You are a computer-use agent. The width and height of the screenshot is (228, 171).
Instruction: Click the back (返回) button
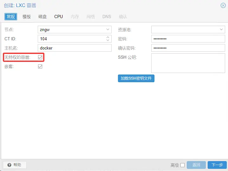(x=196, y=165)
